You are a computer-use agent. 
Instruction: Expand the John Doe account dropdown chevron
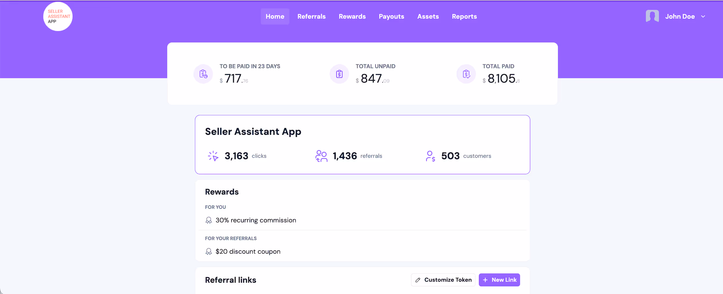tap(703, 16)
